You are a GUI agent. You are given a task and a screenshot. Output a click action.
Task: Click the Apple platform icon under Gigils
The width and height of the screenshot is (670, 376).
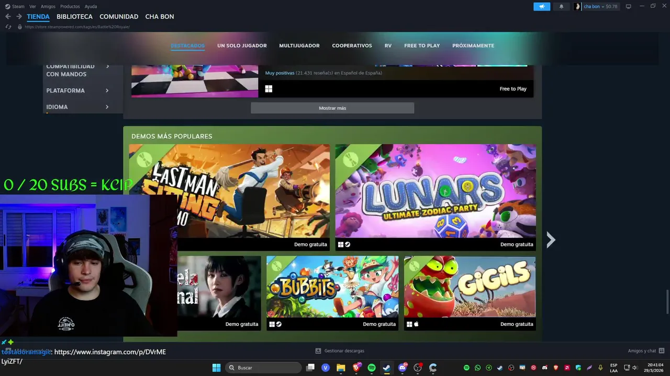point(416,324)
